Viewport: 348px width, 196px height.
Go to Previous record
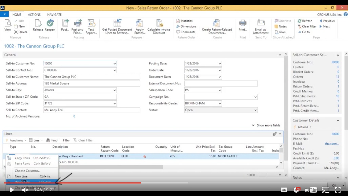[327, 21]
